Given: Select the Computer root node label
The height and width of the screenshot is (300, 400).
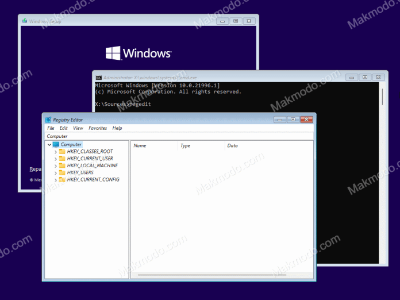Looking at the screenshot, I should 71,145.
